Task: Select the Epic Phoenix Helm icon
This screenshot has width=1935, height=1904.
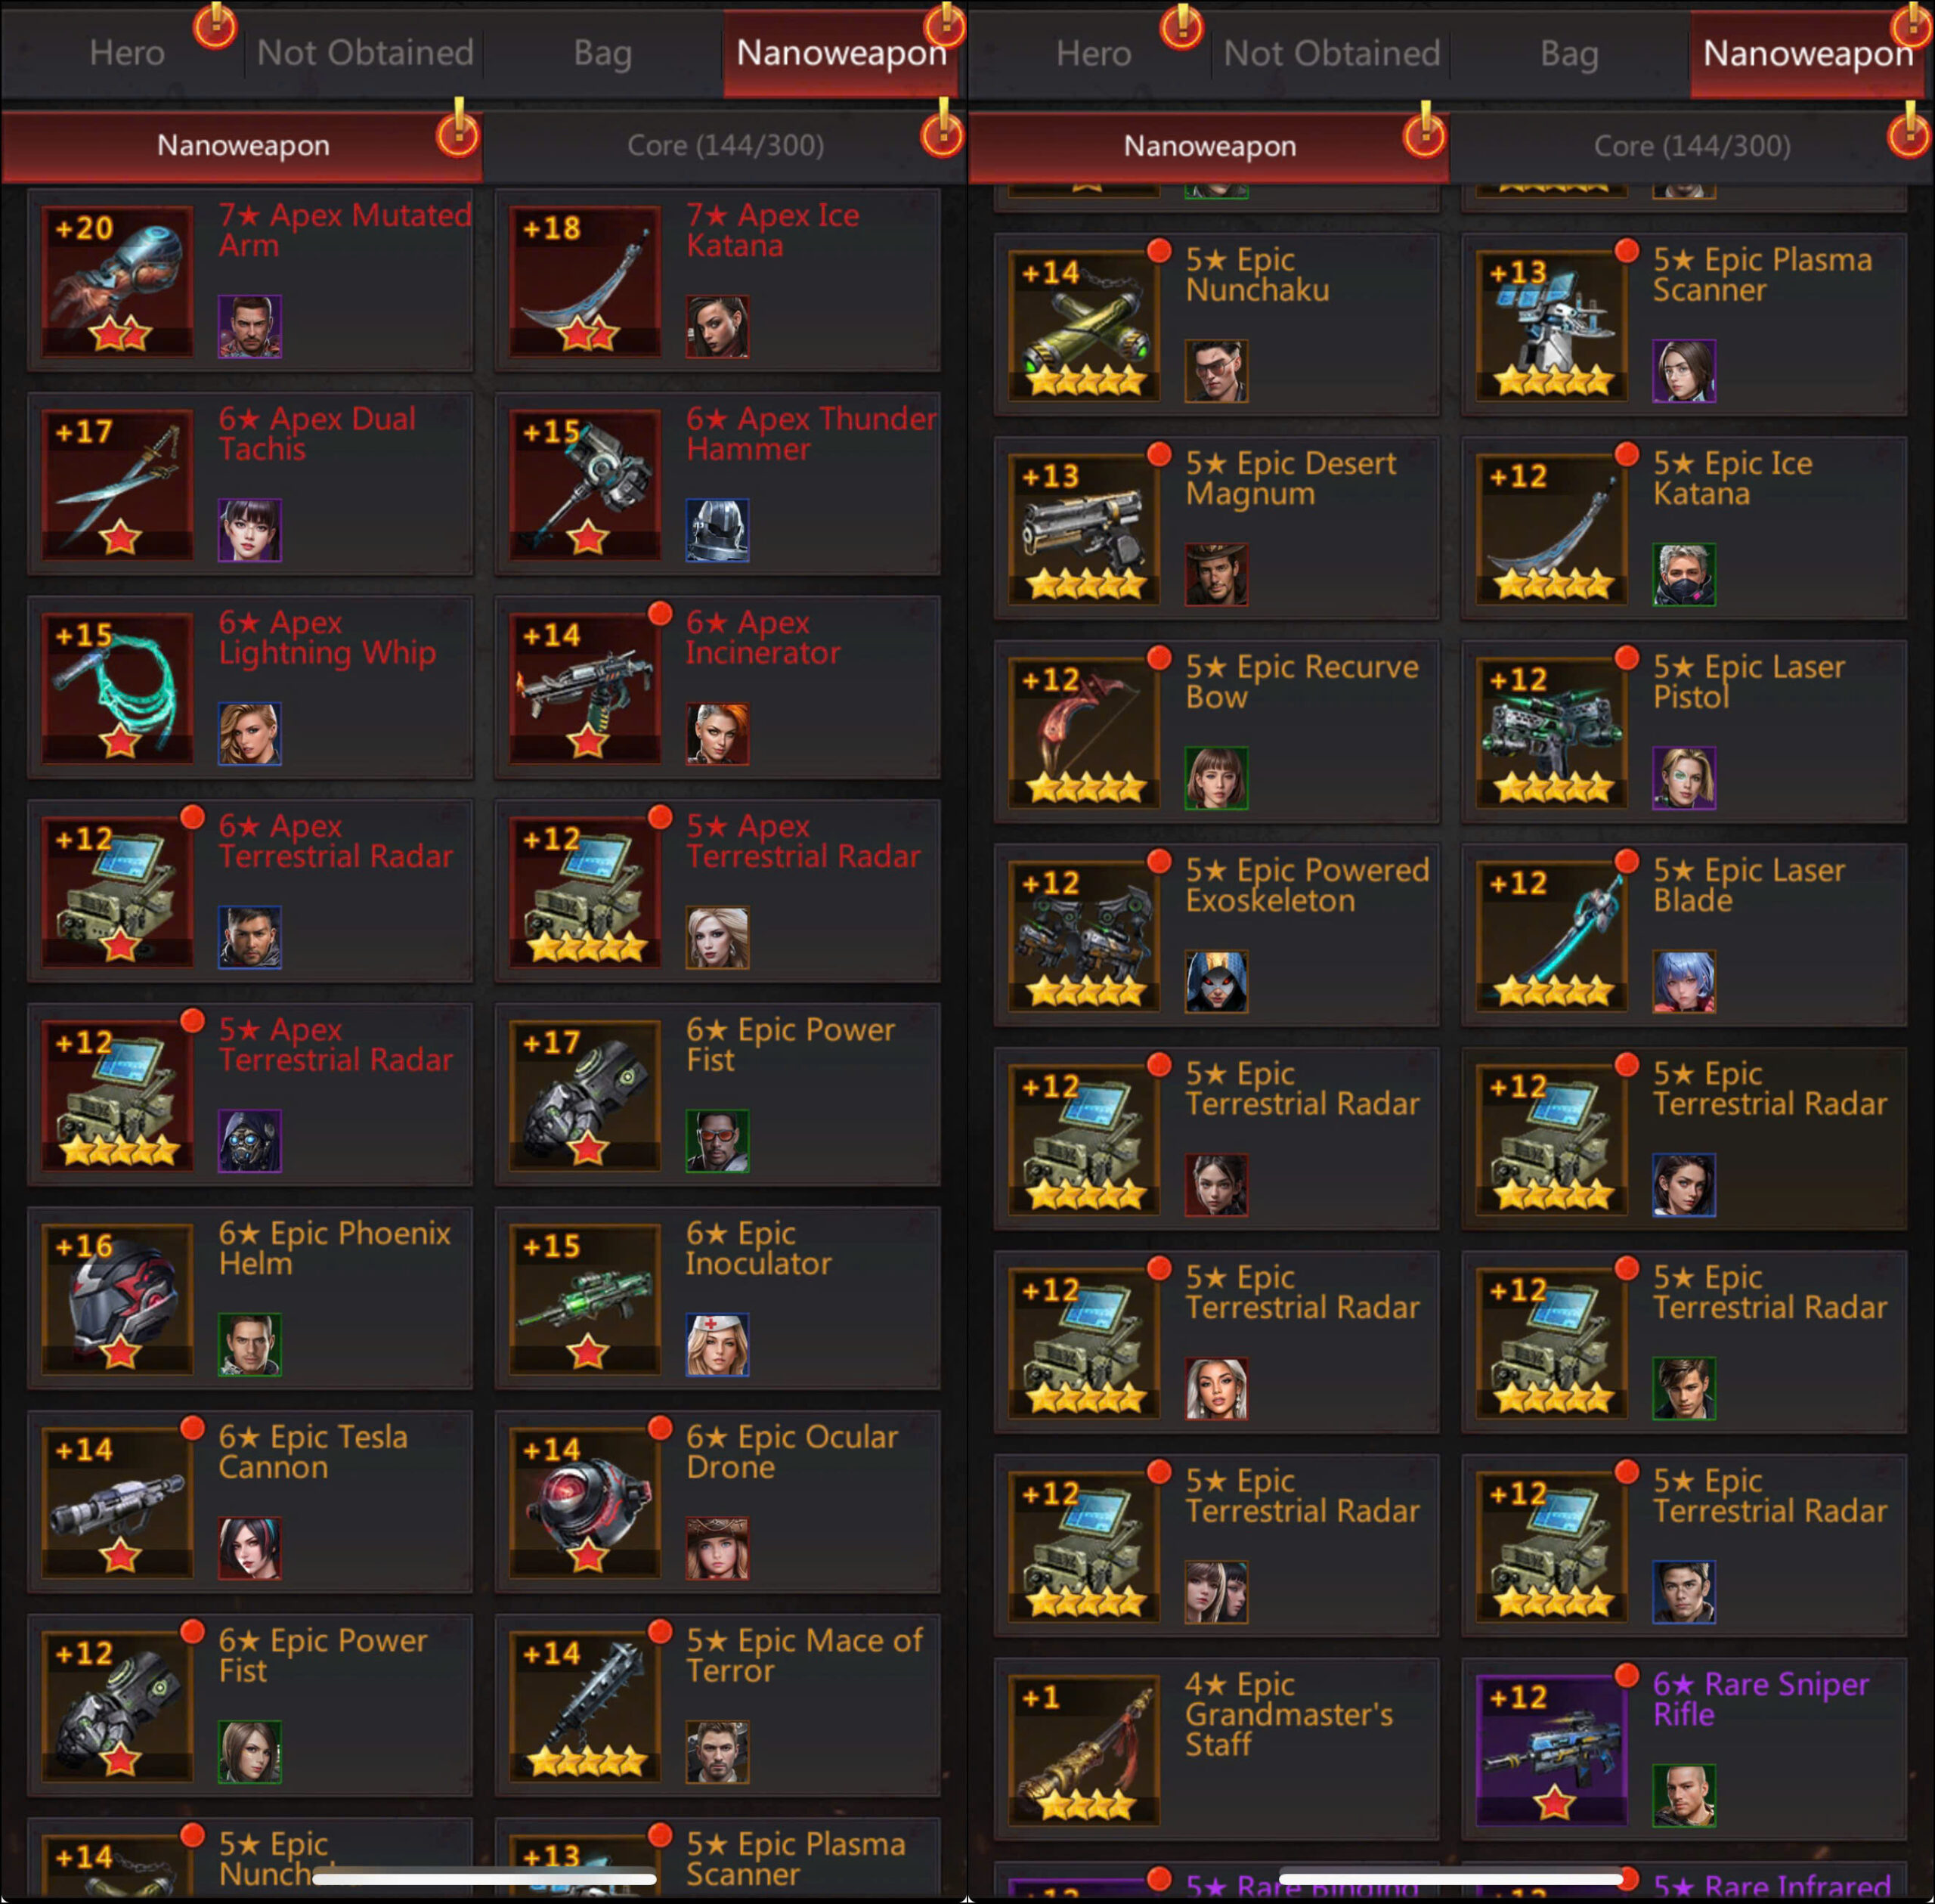Action: [x=118, y=1299]
